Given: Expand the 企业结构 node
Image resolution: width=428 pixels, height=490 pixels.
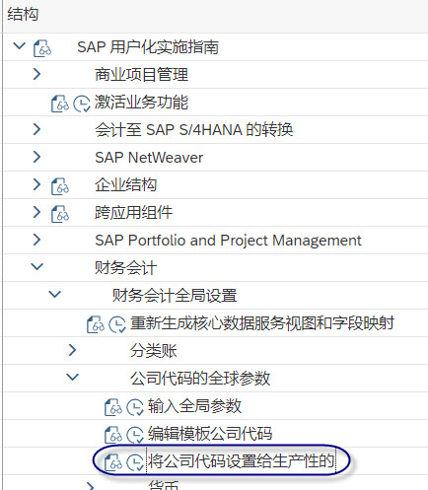Looking at the screenshot, I should coord(36,184).
